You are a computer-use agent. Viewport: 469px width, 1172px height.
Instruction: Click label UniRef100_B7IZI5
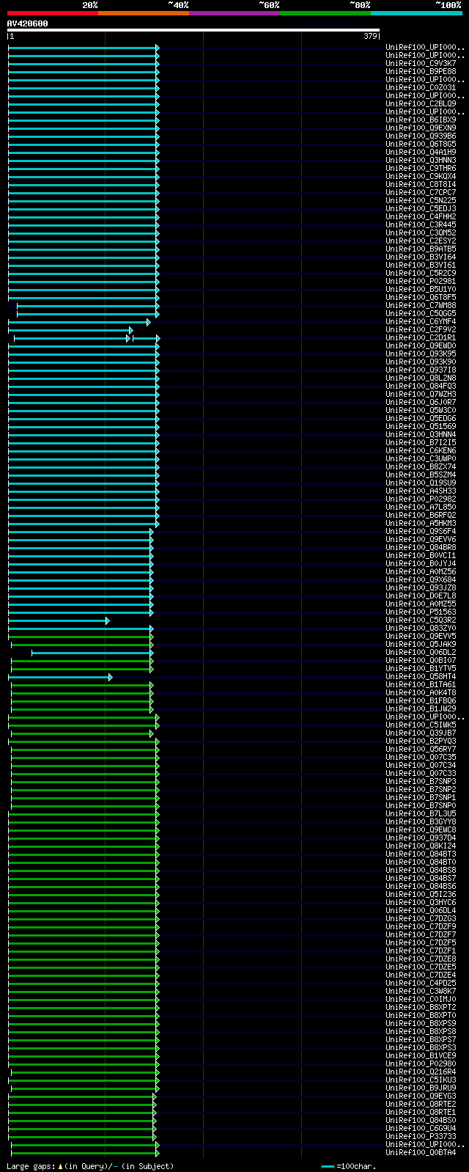click(x=421, y=443)
